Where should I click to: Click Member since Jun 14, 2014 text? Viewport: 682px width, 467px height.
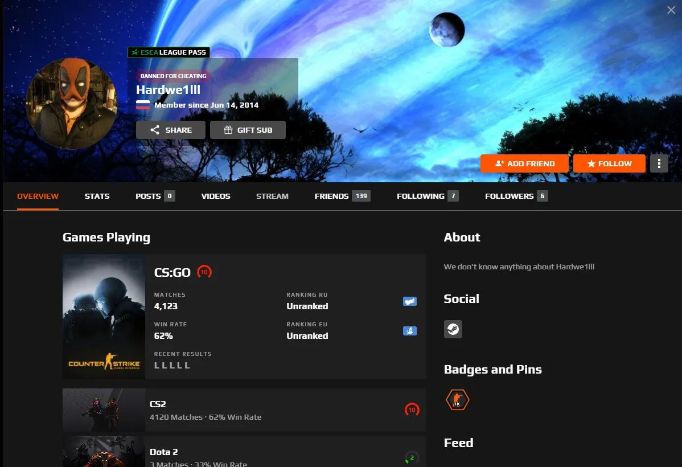point(206,105)
